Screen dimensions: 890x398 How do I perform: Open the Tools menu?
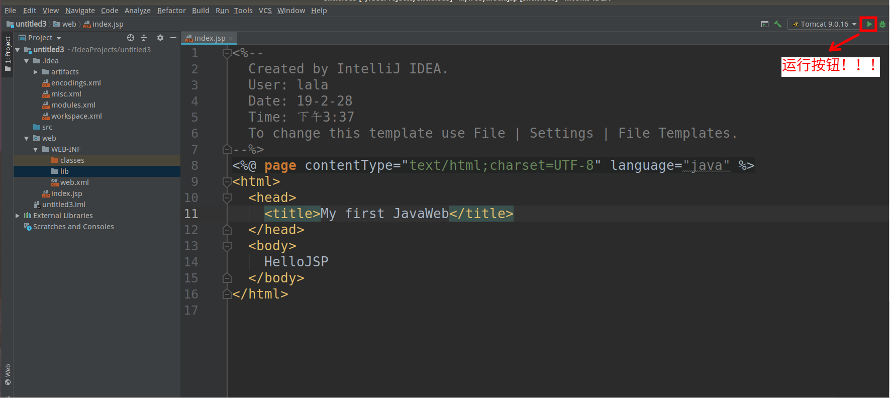click(243, 11)
